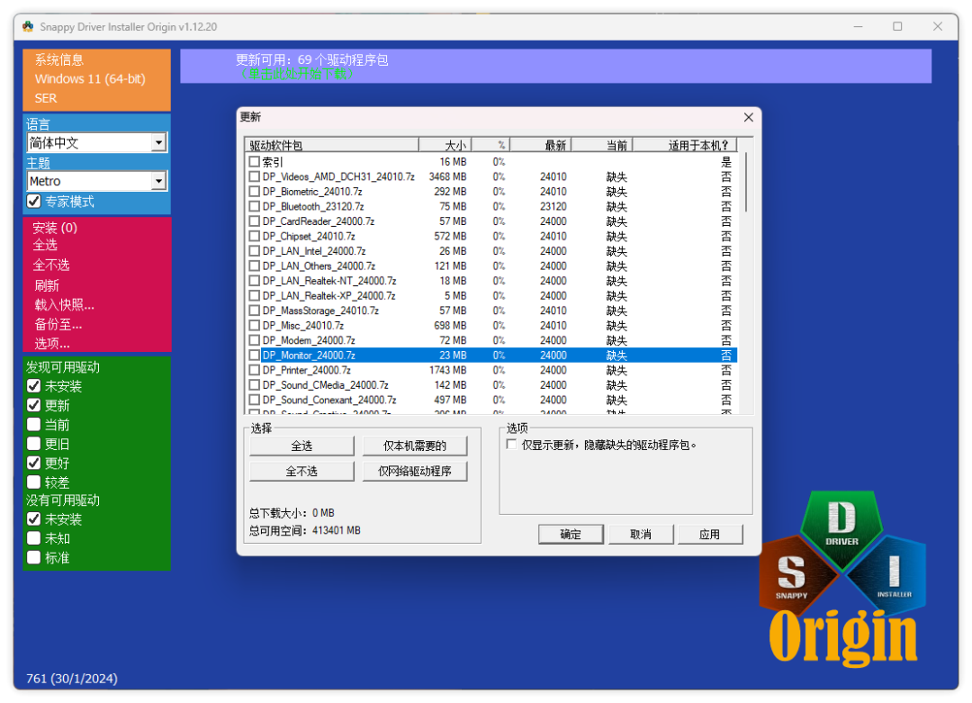This screenshot has width=972, height=703.
Task: Sort by the 驱动软件包 column header
Action: [331, 145]
